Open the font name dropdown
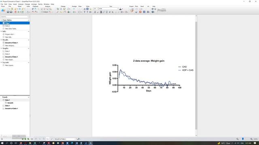The height and width of the screenshot is (145, 259). [118, 9]
